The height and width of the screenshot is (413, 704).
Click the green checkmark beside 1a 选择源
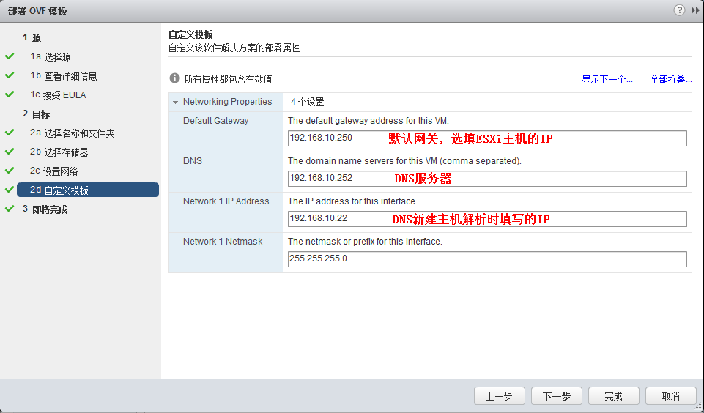click(10, 56)
